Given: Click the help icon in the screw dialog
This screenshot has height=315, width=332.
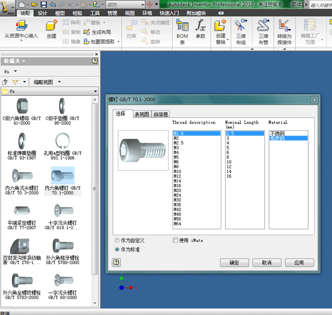Looking at the screenshot, I should [116, 262].
